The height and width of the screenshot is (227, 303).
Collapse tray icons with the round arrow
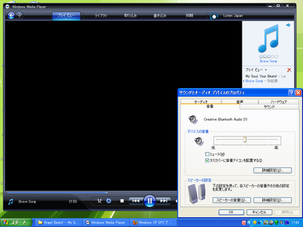pyautogui.click(x=249, y=223)
